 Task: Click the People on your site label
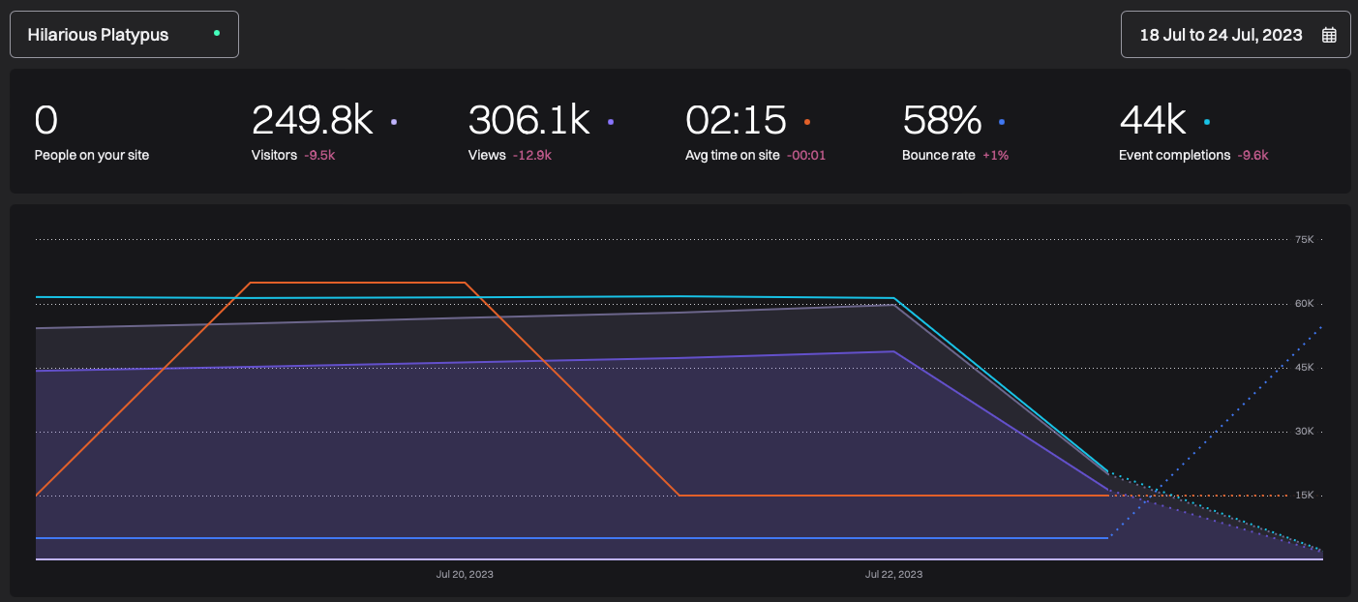[x=92, y=155]
